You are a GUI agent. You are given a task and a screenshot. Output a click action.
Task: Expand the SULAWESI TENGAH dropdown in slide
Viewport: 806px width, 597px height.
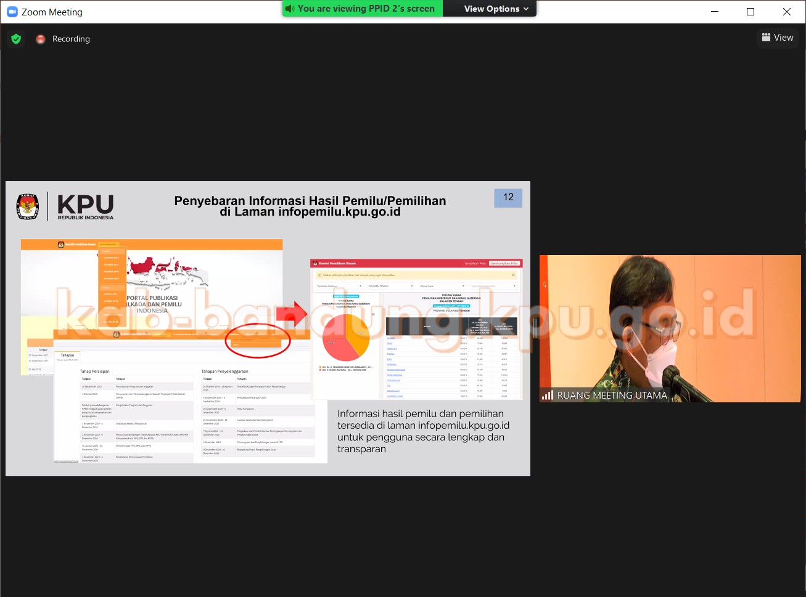coord(390,286)
